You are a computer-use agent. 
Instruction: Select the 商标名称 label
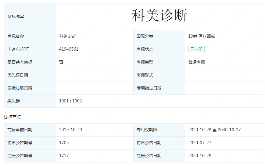coord(16,36)
